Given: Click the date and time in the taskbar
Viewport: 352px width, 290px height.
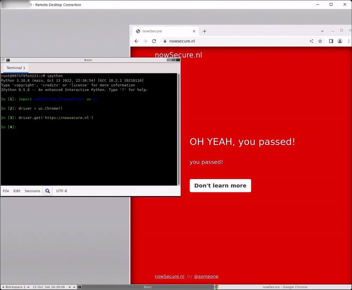Looking at the screenshot, I should tap(49, 287).
